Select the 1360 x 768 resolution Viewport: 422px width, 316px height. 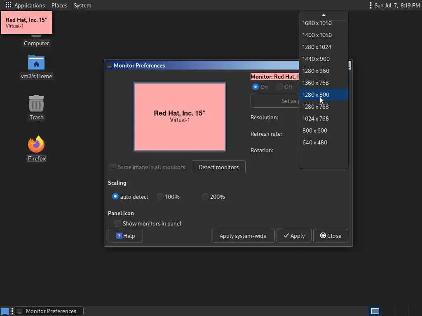pos(324,83)
